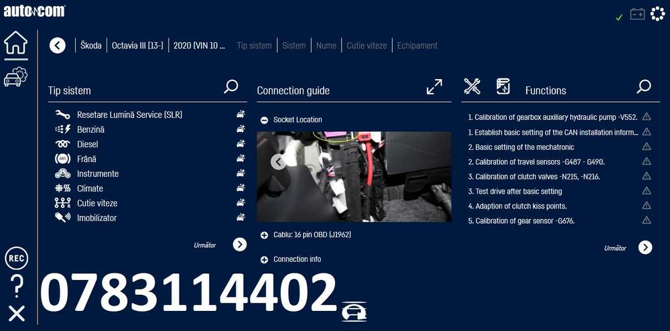Go to the Home screen icon
The height and width of the screenshot is (331, 670).
16,43
